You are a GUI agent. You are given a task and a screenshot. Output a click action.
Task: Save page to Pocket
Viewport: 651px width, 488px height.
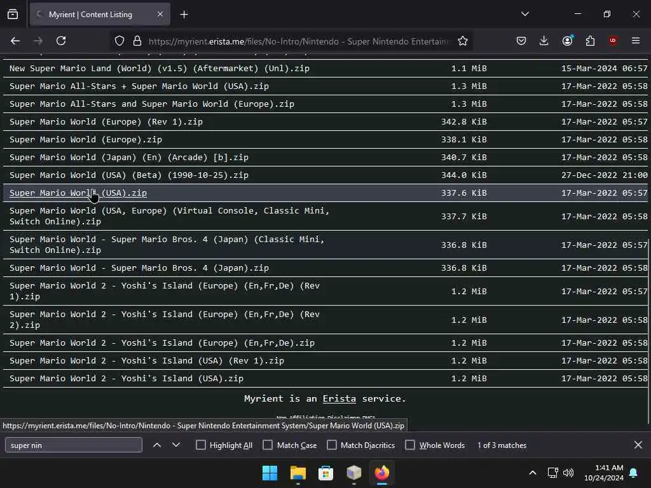[x=521, y=41]
